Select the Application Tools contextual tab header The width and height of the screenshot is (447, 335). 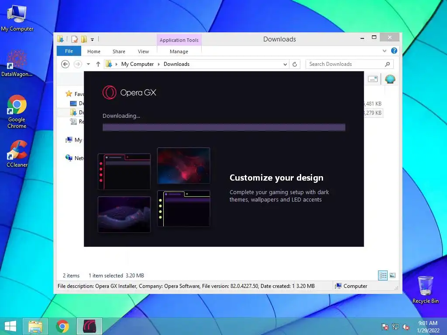pyautogui.click(x=179, y=40)
